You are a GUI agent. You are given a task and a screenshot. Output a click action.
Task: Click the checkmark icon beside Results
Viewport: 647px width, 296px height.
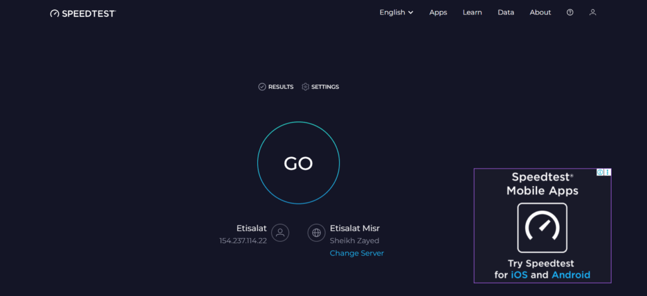262,87
